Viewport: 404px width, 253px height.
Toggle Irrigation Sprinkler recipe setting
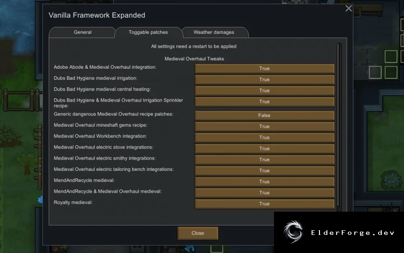click(x=264, y=102)
